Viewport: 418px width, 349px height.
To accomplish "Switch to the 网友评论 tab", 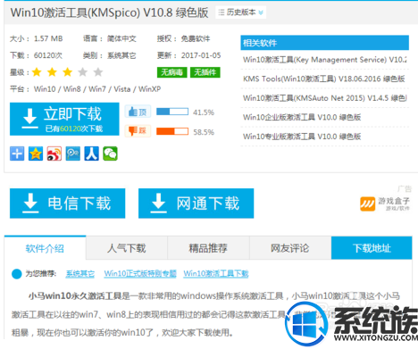I will (x=290, y=248).
